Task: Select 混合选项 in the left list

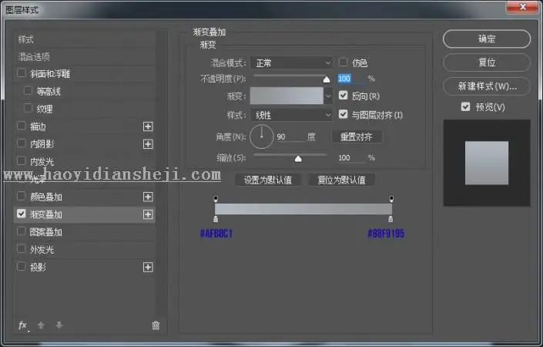Action: [x=85, y=56]
